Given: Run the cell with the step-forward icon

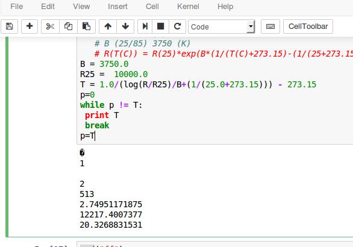Looking at the screenshot, I should pos(145,27).
